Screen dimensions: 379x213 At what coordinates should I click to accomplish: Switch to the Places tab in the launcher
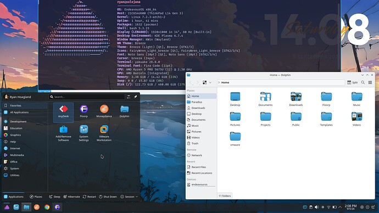(36, 197)
